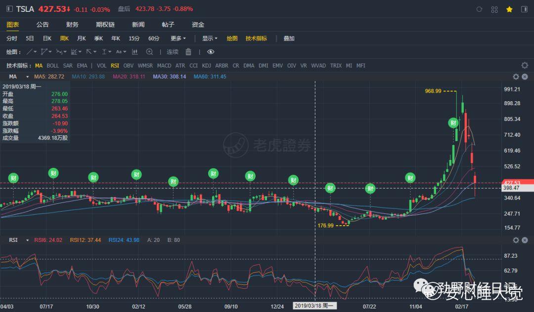This screenshot has width=534, height=312.
Task: Select the channel/polyline drawing tool
Action: tap(44, 52)
